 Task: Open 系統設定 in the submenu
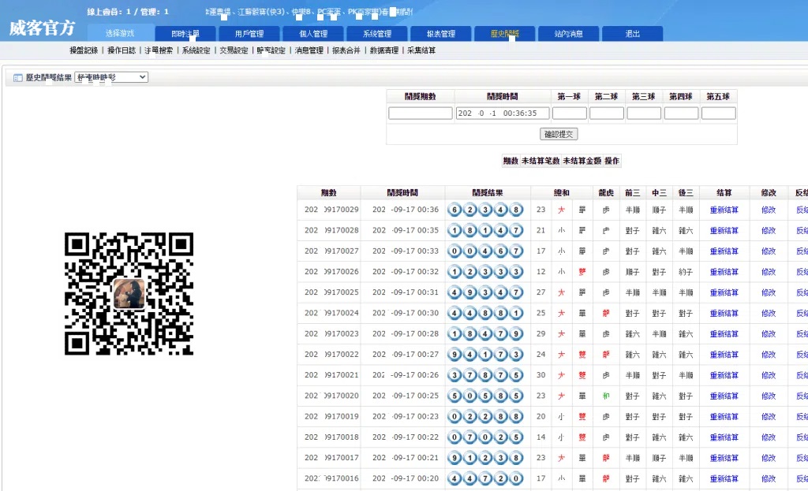tap(196, 50)
